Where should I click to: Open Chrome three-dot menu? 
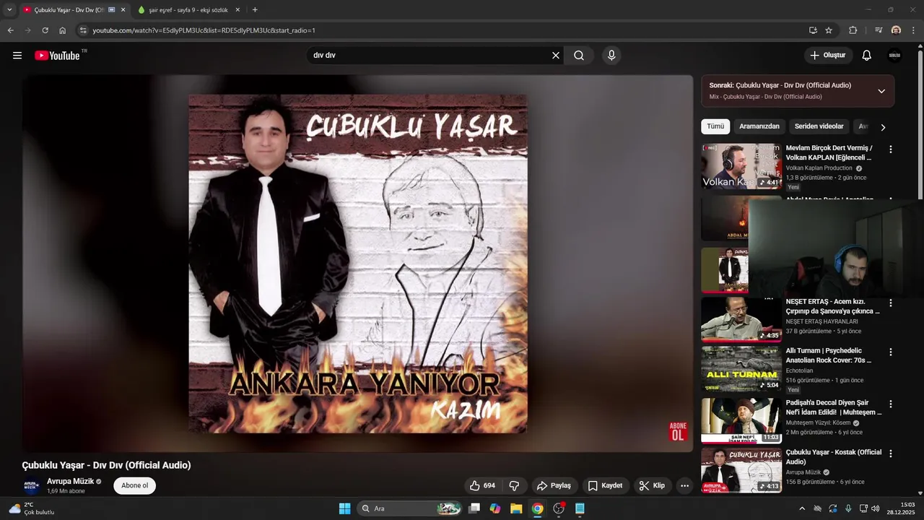point(914,30)
